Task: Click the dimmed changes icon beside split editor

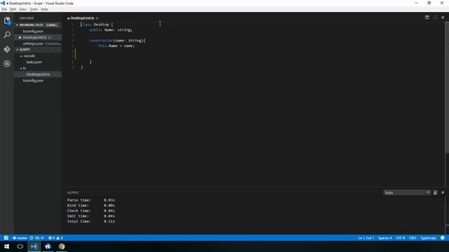Action: tap(435, 17)
